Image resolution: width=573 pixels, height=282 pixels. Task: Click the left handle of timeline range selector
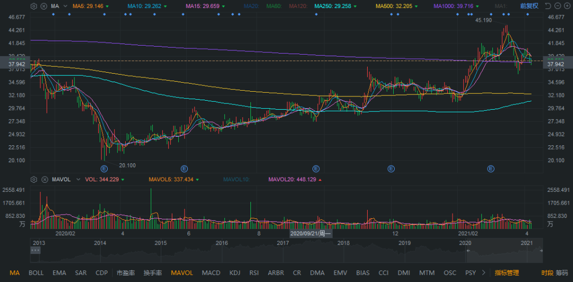(468, 251)
